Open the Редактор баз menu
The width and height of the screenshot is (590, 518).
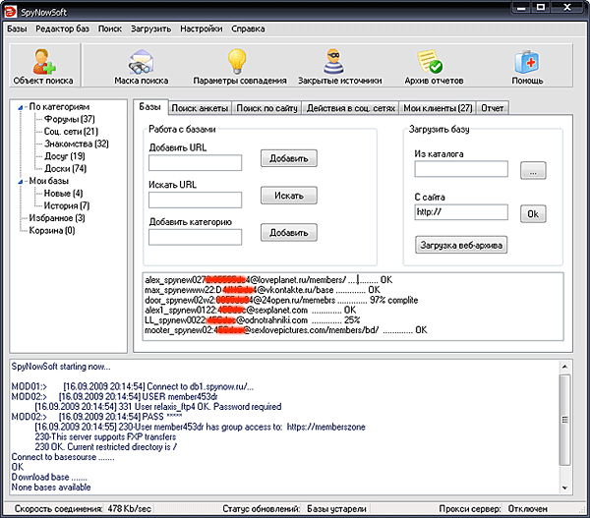[62, 29]
